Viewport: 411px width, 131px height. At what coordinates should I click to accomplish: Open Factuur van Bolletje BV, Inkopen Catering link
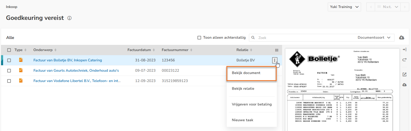click(68, 60)
